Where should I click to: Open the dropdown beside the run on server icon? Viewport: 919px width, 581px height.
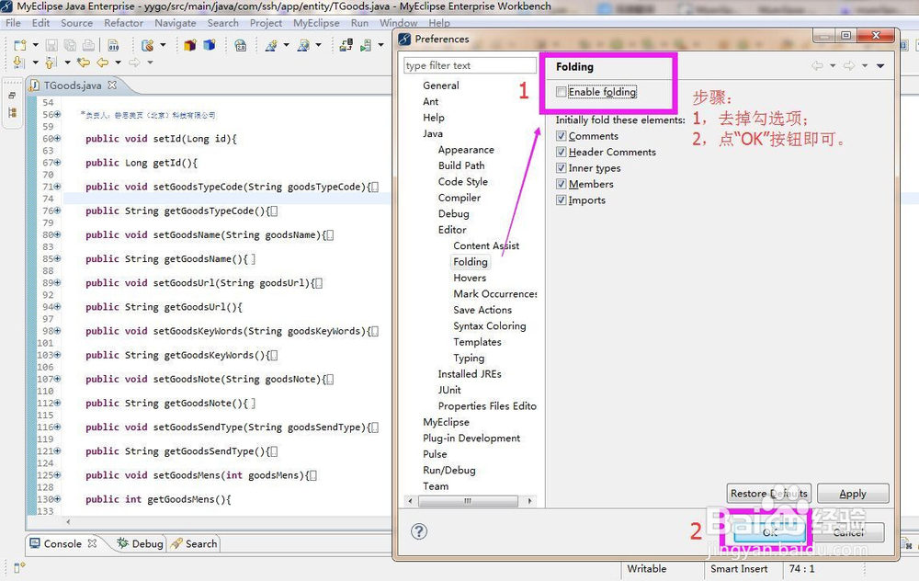(381, 45)
